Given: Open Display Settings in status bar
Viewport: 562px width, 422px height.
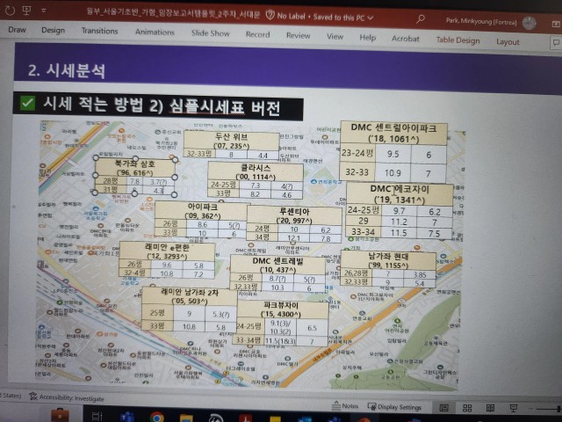Looking at the screenshot, I should (394, 407).
